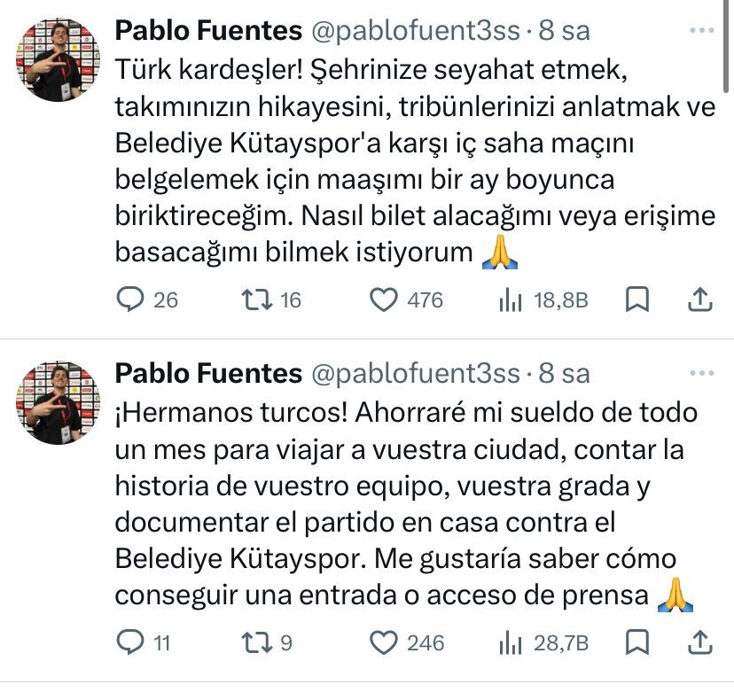Reply to the Spanish tweet
Image resolution: width=734 pixels, height=700 pixels.
coord(130,642)
